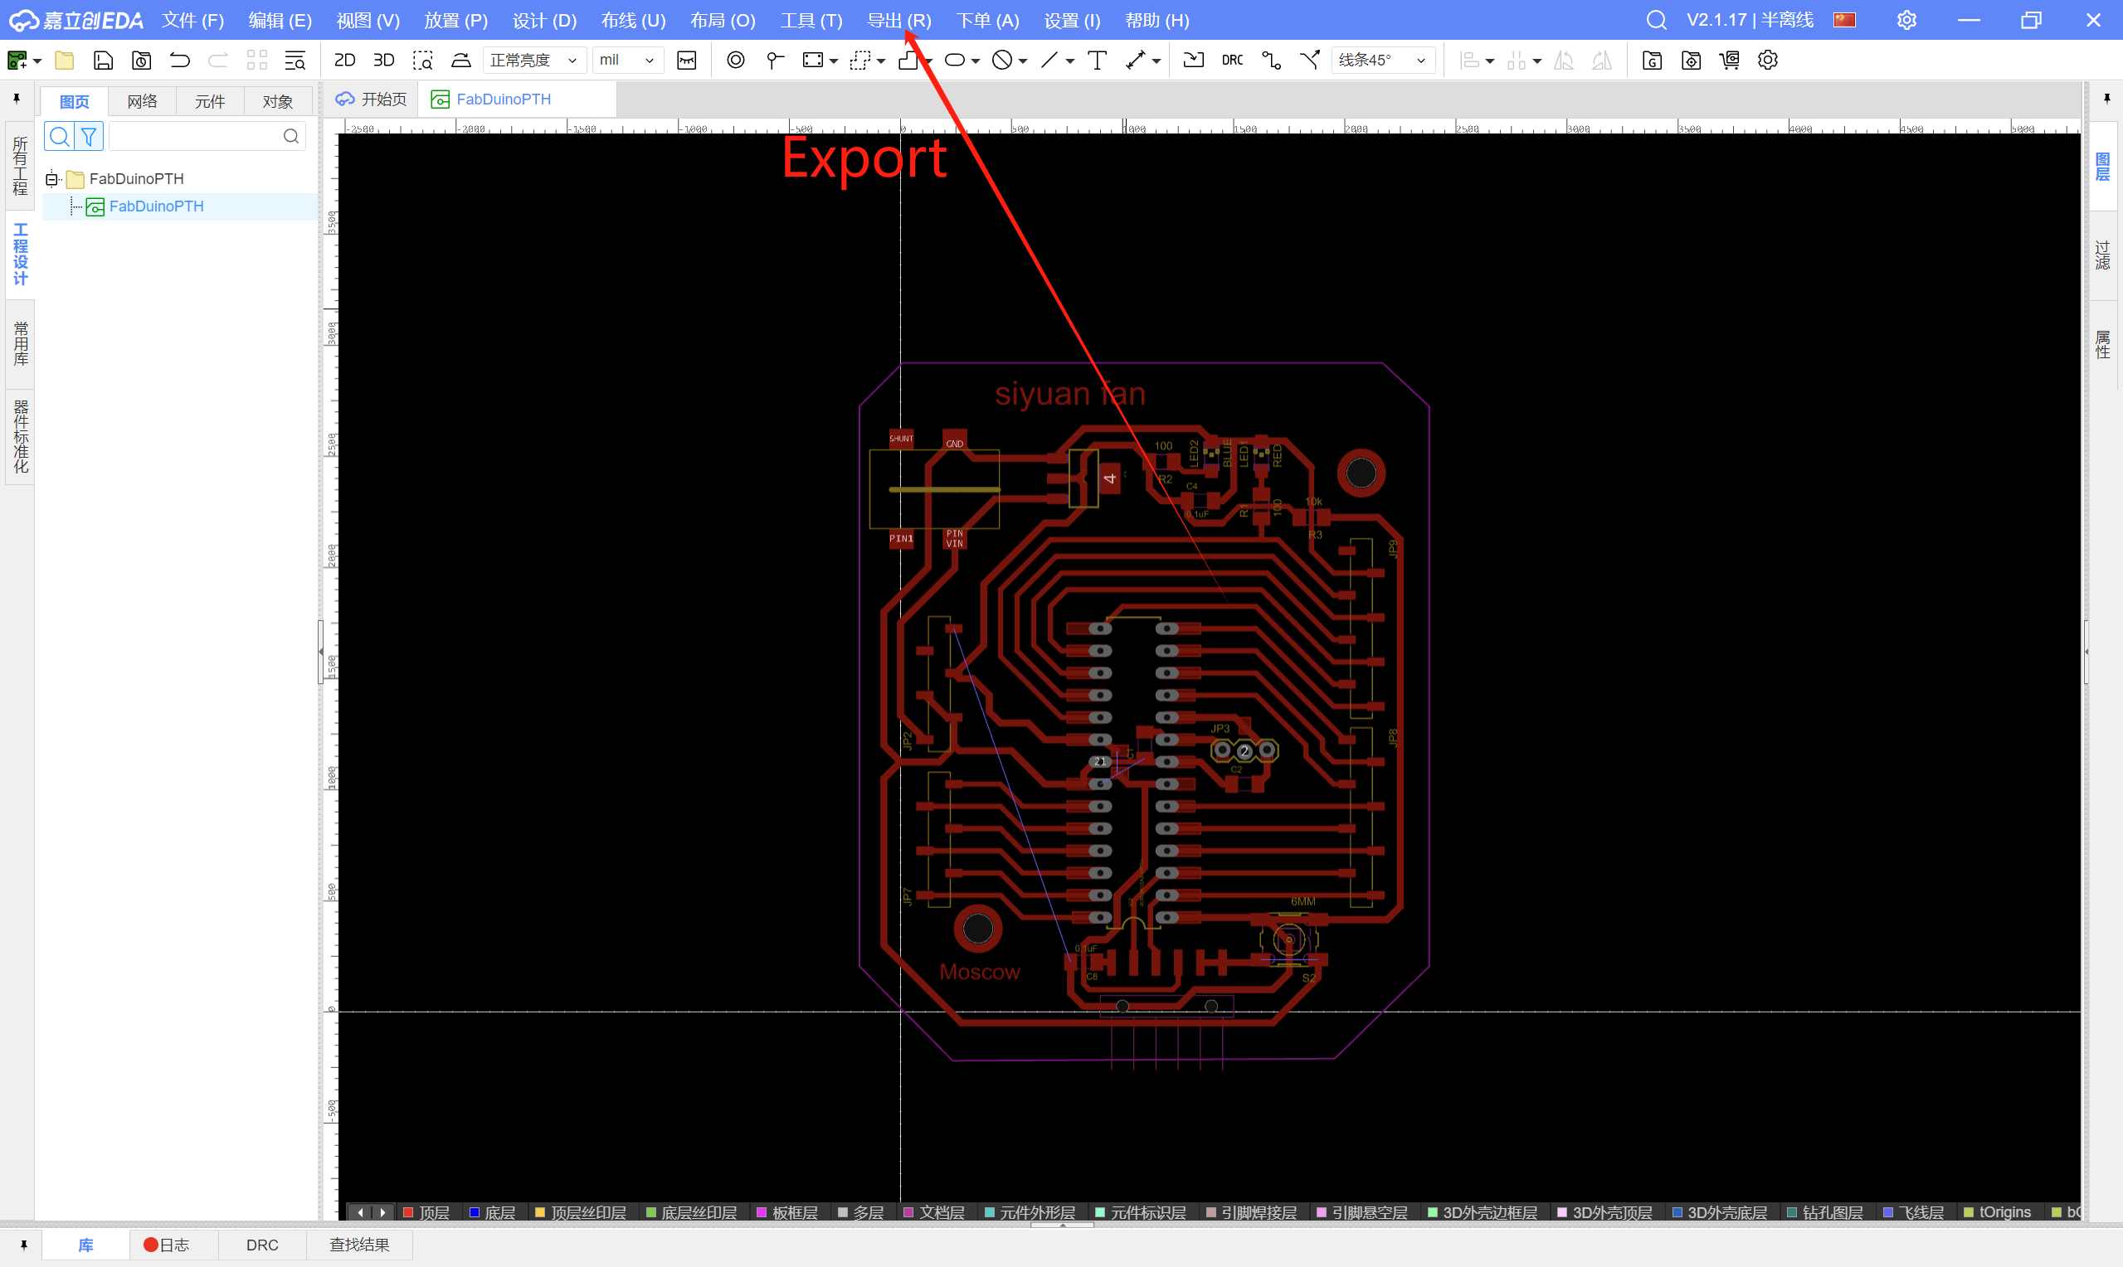Switch to the 网络 tab
This screenshot has width=2123, height=1267.
click(x=143, y=100)
